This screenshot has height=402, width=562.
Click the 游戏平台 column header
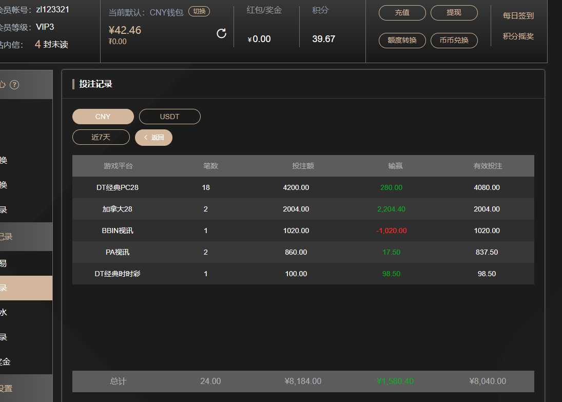click(x=118, y=166)
